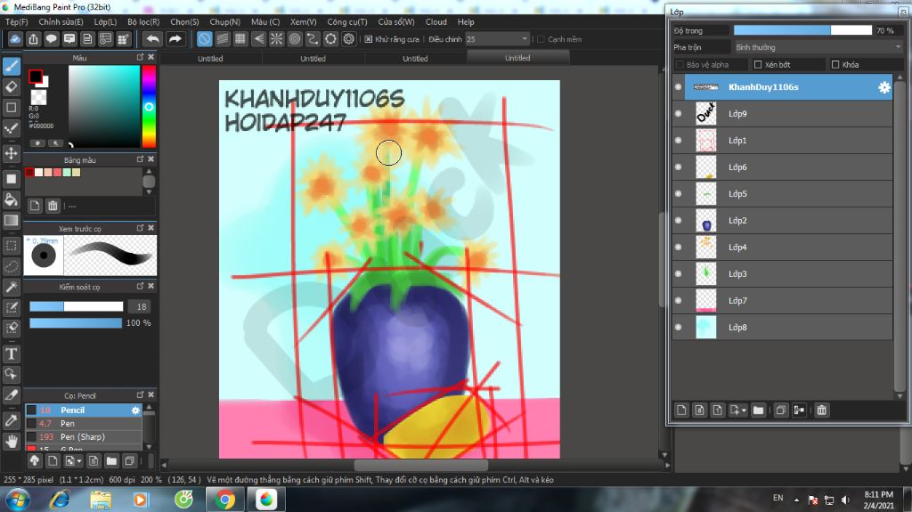Click the layer Độ trong opacity slider
This screenshot has width=912, height=512.
(802, 30)
